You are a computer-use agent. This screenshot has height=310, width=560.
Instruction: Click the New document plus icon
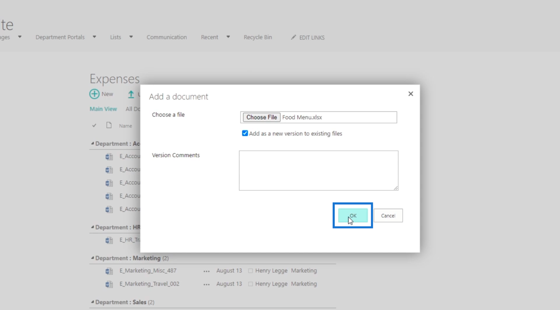[x=94, y=94]
